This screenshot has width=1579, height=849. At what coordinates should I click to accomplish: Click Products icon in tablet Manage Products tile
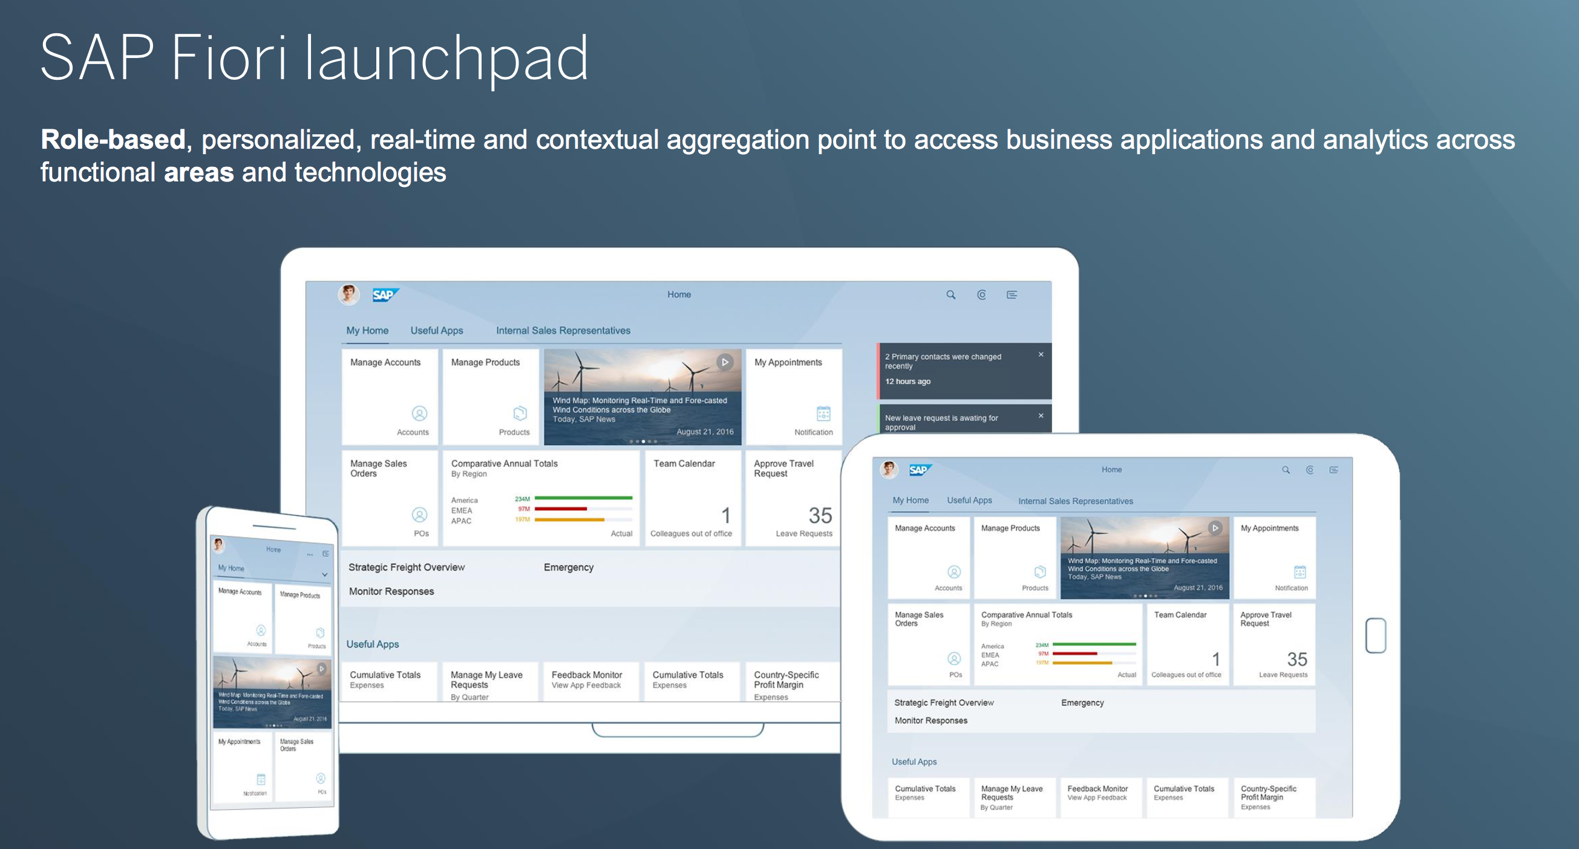tap(1040, 571)
